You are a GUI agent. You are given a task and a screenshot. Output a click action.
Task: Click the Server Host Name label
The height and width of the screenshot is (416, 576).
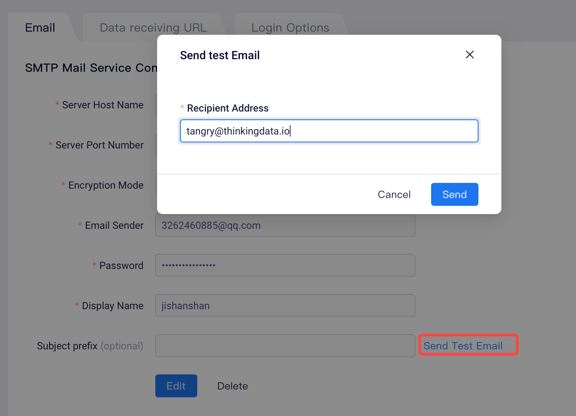103,105
